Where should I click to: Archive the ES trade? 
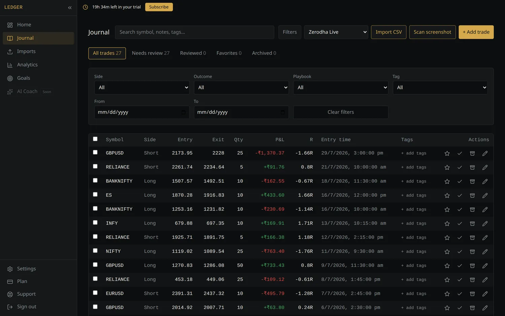pos(472,195)
